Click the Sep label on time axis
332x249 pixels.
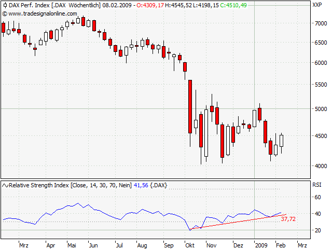[169, 245]
